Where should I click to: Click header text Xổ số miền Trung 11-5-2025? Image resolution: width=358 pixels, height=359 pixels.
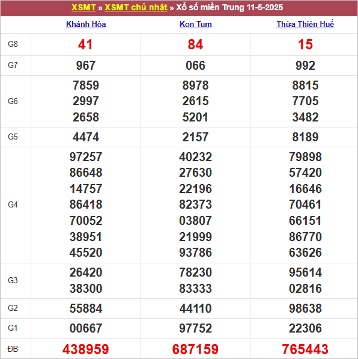coord(229,8)
